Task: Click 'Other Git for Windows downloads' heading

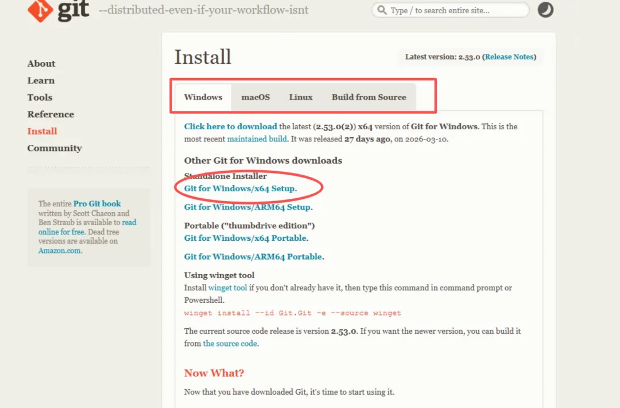Action: (263, 161)
